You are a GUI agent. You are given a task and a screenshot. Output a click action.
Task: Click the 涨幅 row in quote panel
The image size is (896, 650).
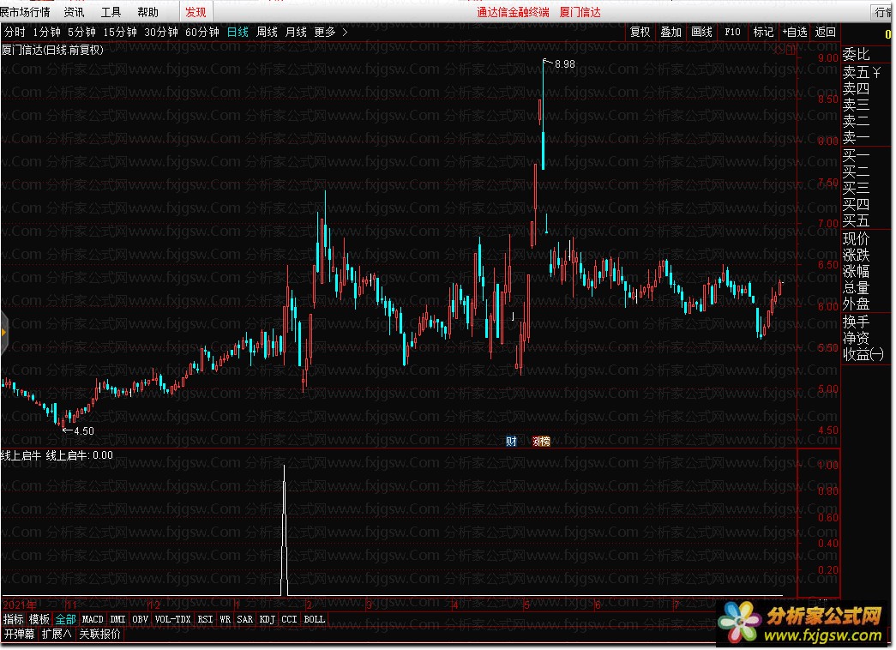tap(856, 271)
